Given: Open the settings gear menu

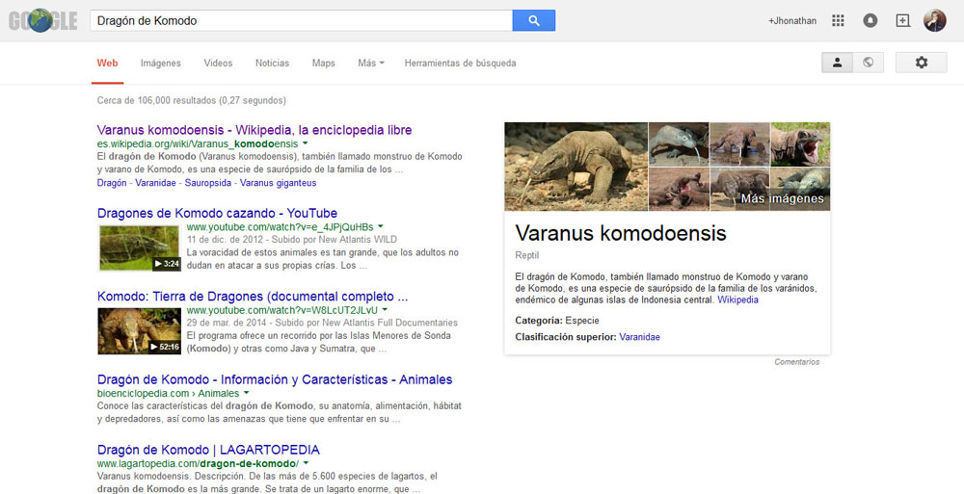Looking at the screenshot, I should (x=921, y=63).
